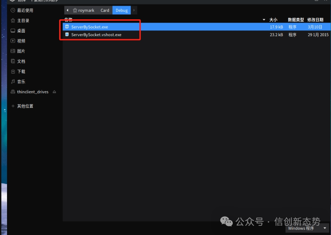Select the Debug breadcrumb in the path bar
Screen dimensions: 331x235
(x=122, y=10)
